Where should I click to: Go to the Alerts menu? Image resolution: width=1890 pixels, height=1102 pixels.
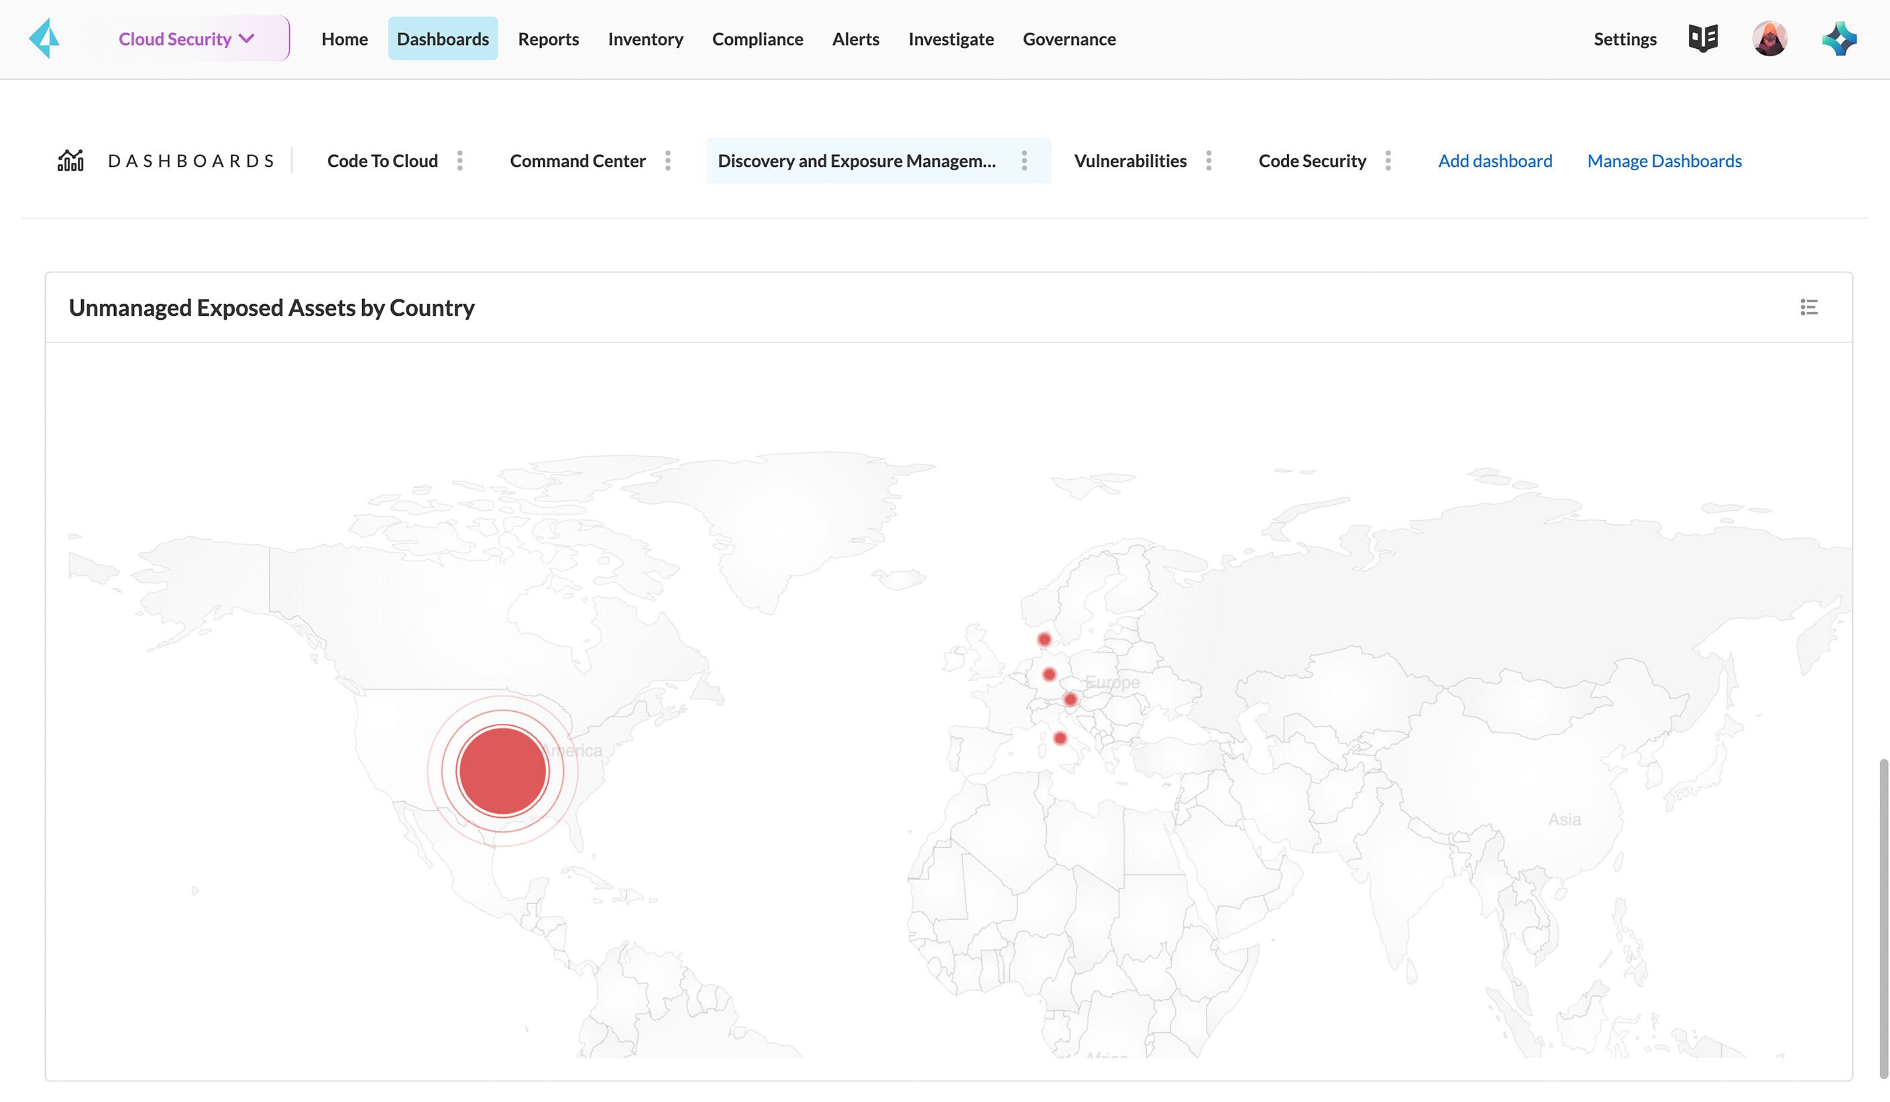pos(855,39)
